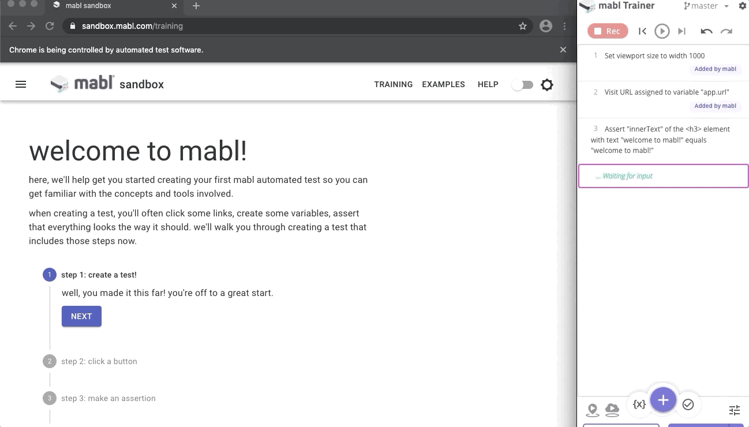Jump to first step in trainer

(642, 31)
